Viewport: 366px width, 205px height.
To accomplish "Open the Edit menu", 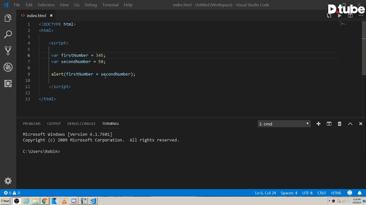I will (29, 5).
